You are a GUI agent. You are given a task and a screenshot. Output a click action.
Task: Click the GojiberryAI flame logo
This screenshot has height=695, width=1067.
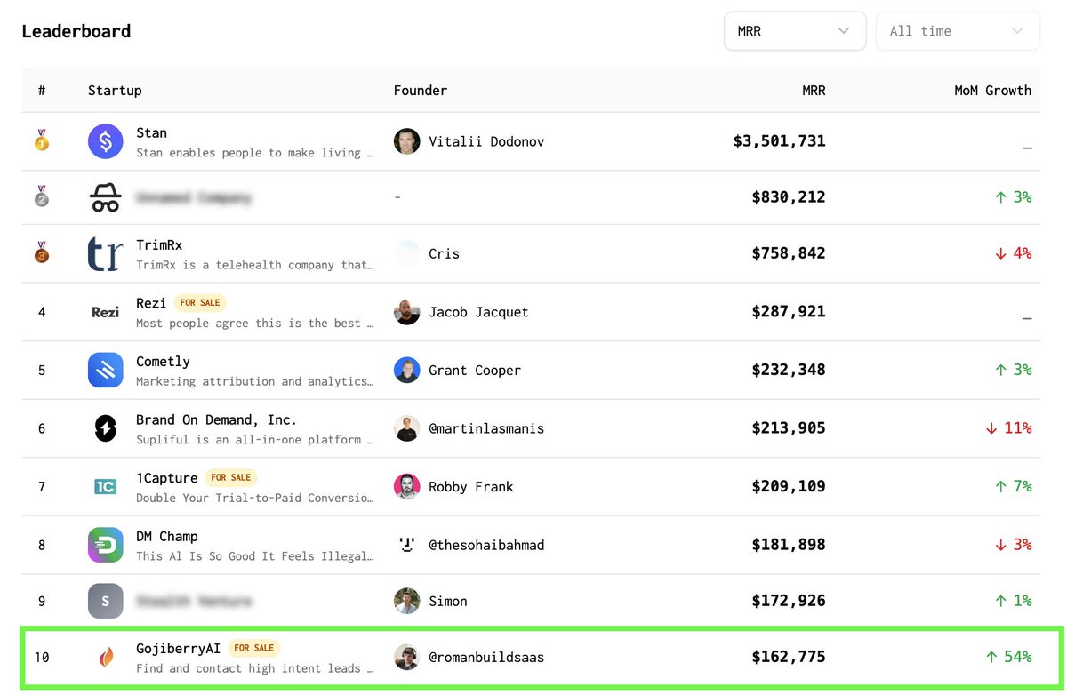coord(106,658)
